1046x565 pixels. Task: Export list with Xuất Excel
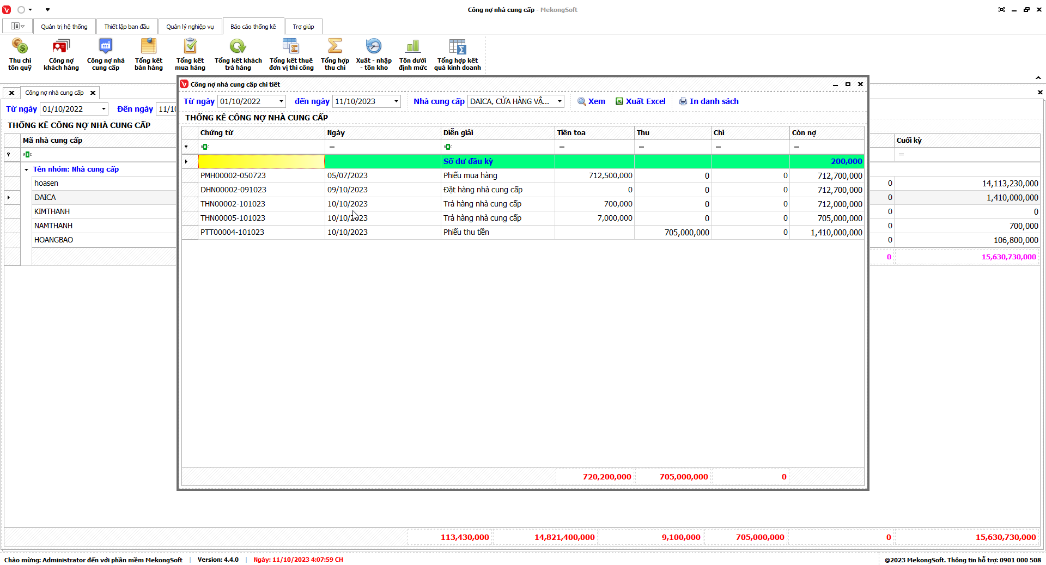coord(640,101)
